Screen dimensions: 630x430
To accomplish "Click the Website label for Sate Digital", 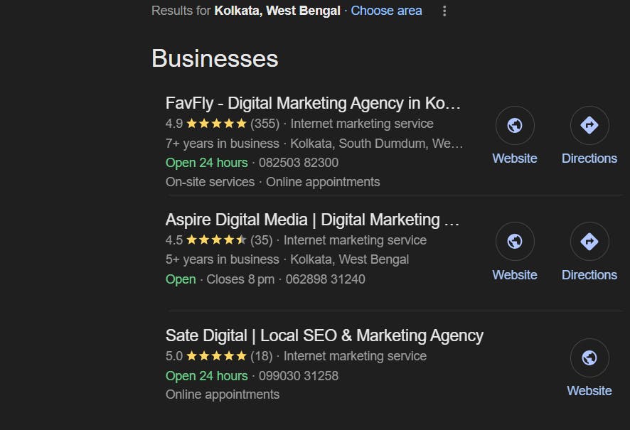I will [x=589, y=391].
